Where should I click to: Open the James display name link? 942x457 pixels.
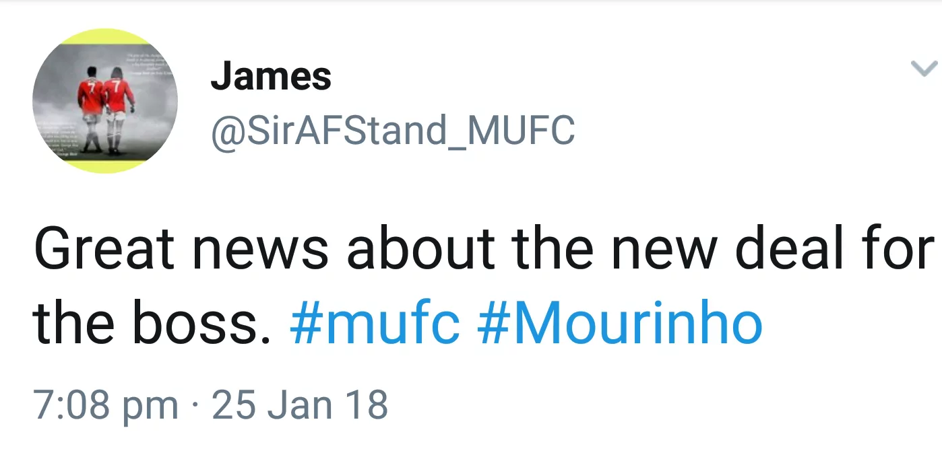click(271, 76)
